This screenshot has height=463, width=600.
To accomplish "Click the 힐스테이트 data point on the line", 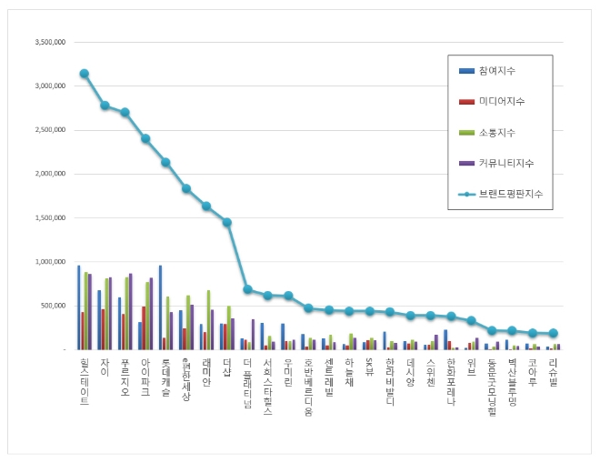I will [x=85, y=74].
